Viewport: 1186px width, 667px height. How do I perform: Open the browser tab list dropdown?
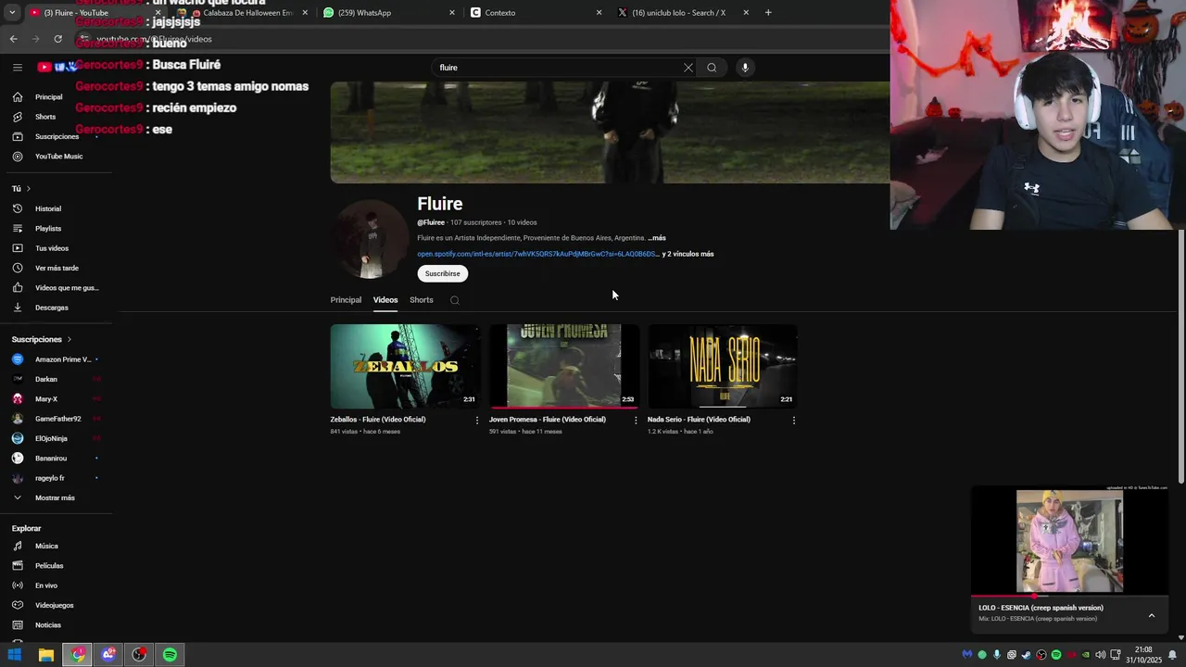click(10, 12)
